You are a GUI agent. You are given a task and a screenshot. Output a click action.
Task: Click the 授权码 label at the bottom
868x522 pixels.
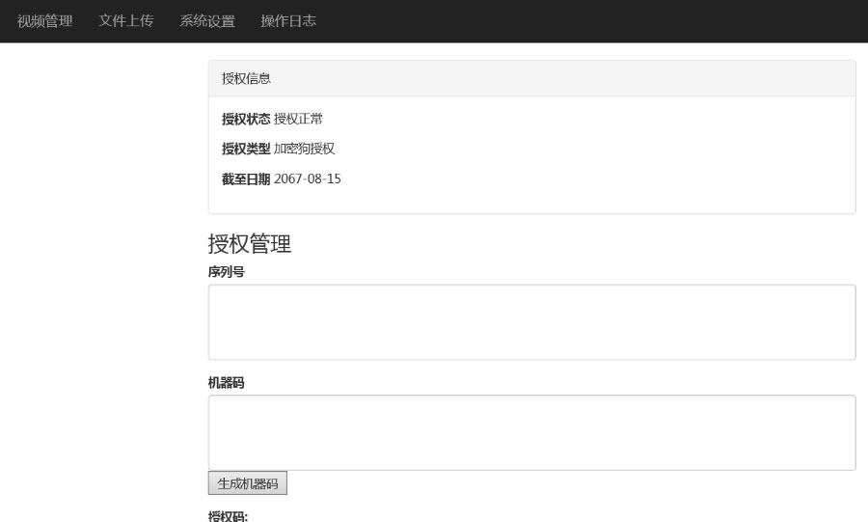click(x=228, y=516)
